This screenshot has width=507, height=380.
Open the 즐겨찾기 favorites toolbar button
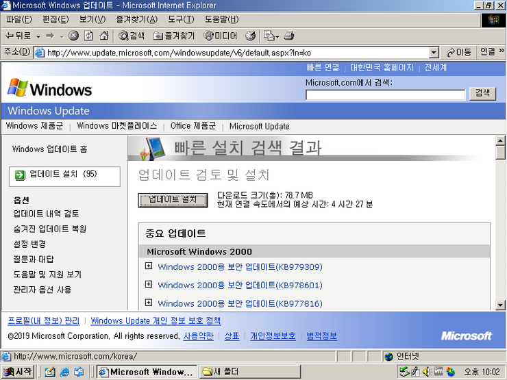174,36
